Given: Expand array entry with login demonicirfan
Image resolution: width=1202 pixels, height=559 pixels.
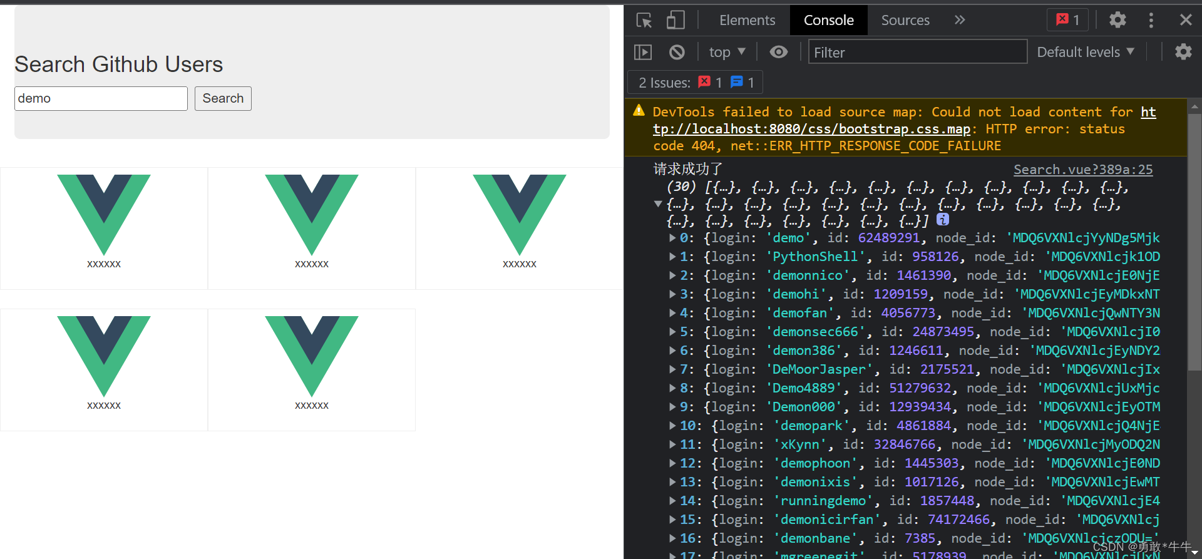Looking at the screenshot, I should point(672,520).
